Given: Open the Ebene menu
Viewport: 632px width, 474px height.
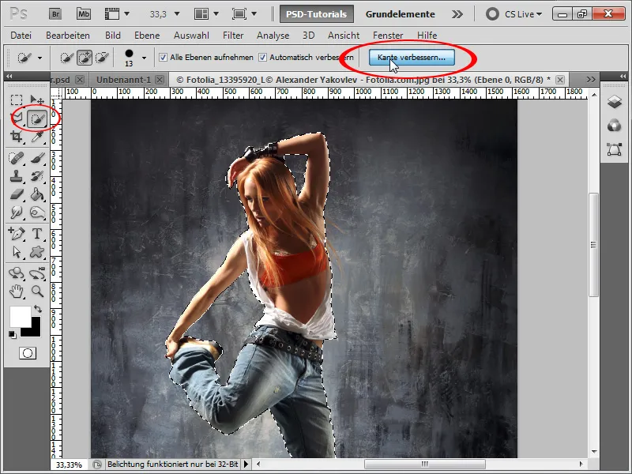Looking at the screenshot, I should coord(147,36).
